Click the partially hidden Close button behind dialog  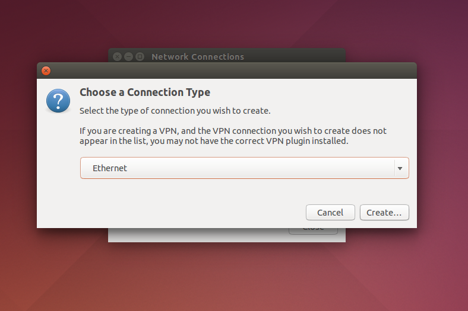point(313,231)
